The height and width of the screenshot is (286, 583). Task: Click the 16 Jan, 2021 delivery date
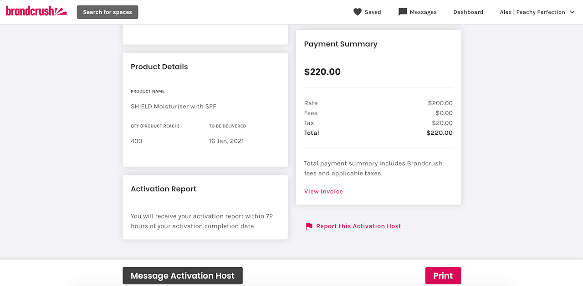point(226,141)
